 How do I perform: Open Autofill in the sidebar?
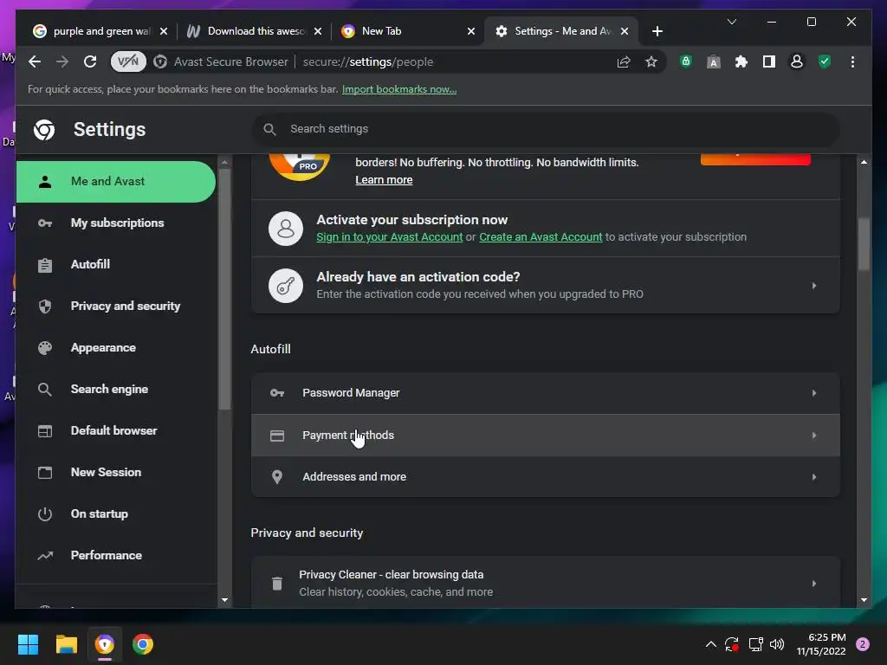[x=115, y=265]
